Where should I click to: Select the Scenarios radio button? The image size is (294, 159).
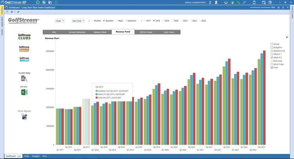(x=126, y=21)
